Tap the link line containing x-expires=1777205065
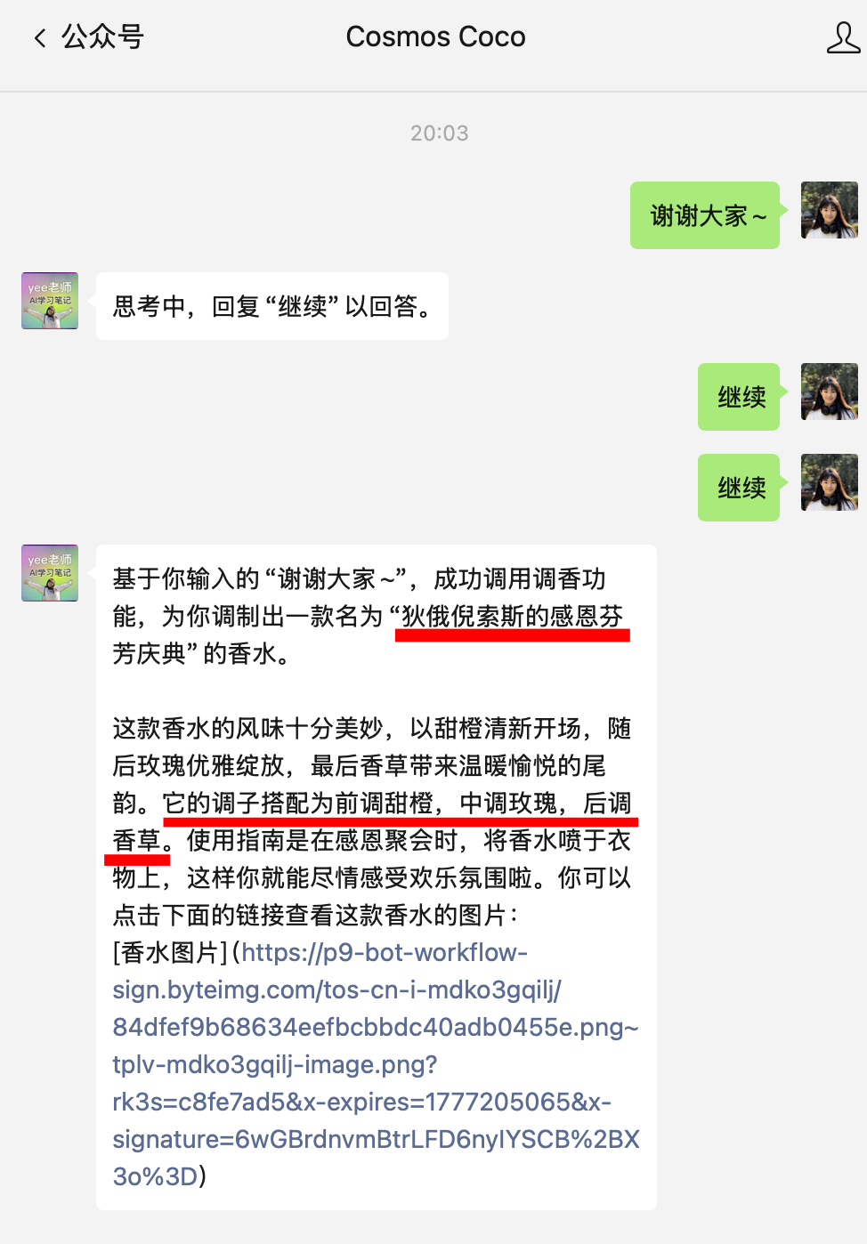The height and width of the screenshot is (1244, 867). [x=361, y=1102]
